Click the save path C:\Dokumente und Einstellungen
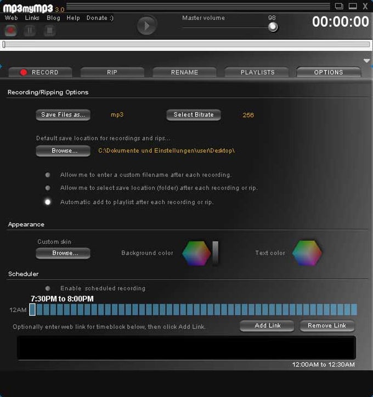The width and height of the screenshot is (373, 397). point(166,151)
